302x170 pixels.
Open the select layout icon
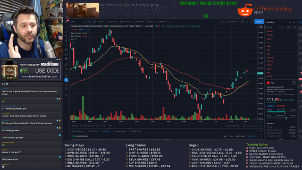(x=222, y=22)
